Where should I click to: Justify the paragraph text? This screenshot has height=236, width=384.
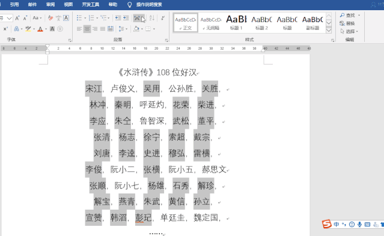coord(103,29)
